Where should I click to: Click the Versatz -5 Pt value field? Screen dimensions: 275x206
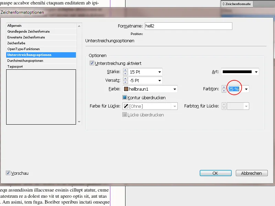point(143,80)
